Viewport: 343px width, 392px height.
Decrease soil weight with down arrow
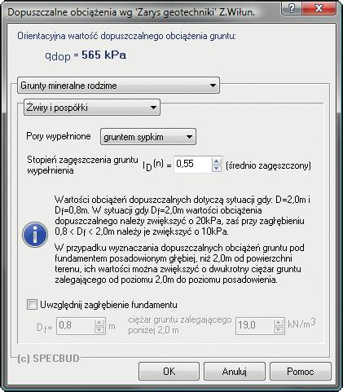(279, 329)
